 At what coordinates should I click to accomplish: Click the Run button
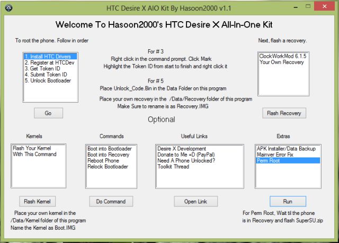point(288,201)
